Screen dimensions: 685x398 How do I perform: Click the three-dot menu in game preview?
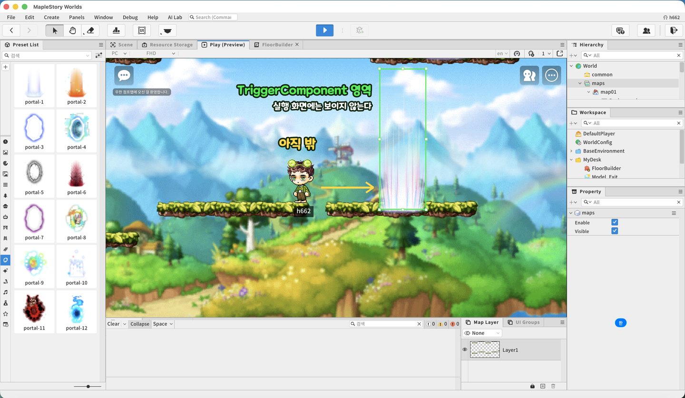tap(551, 75)
